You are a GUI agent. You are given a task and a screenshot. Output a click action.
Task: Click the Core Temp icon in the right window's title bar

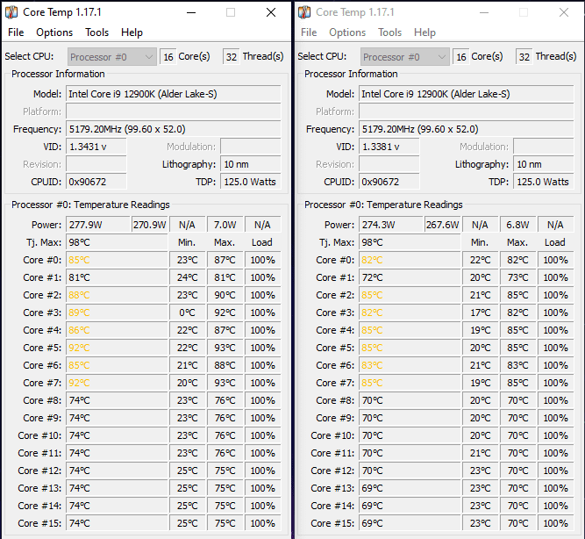point(304,12)
